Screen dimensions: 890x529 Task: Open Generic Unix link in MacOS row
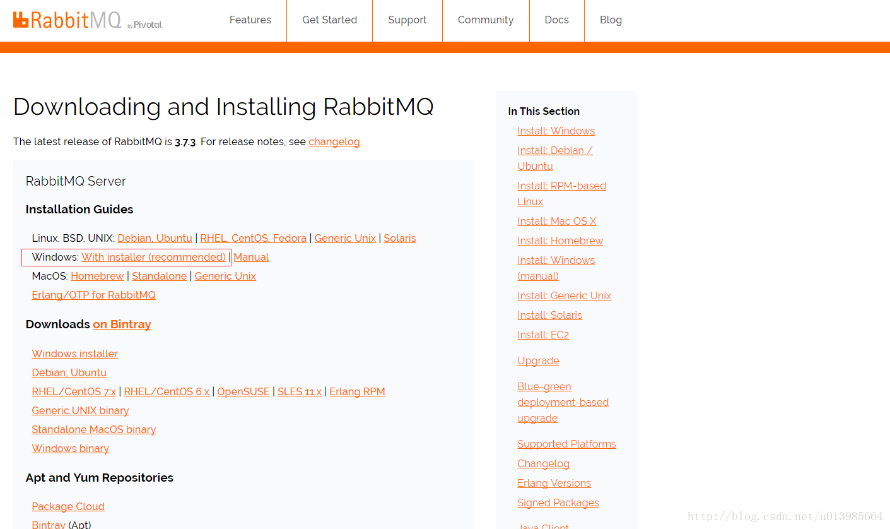tap(225, 276)
